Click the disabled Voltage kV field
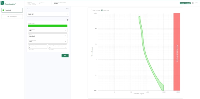Viewport: 200px width, 99px height. pyautogui.click(x=45, y=3)
